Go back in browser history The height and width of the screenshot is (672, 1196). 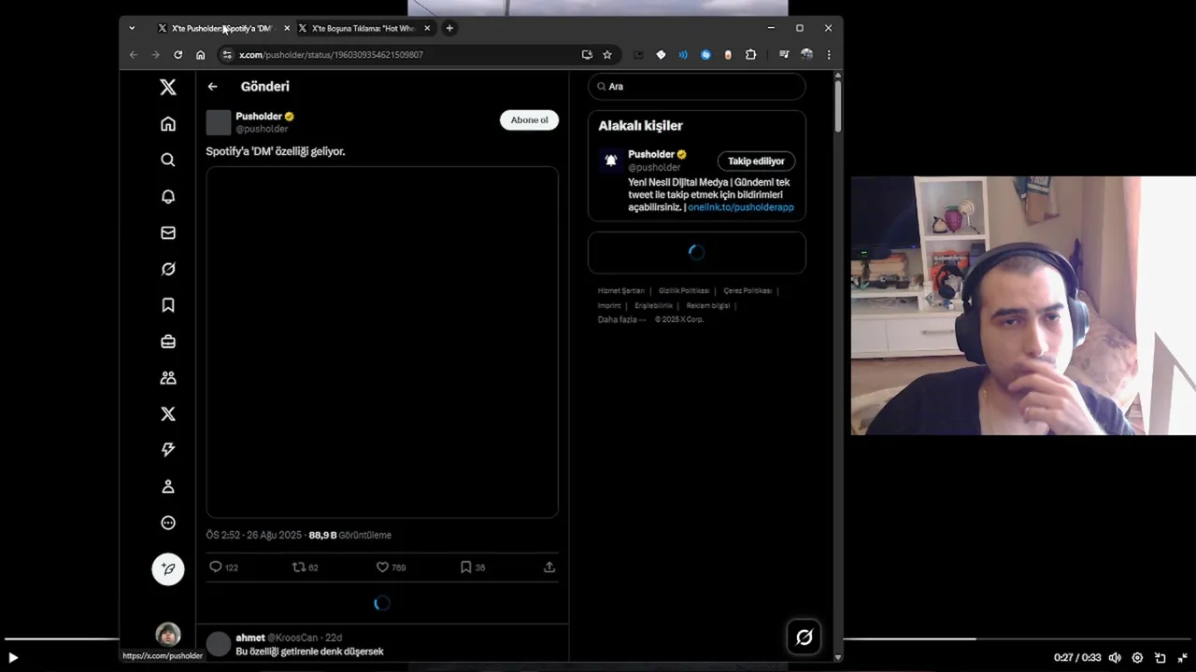[x=133, y=55]
